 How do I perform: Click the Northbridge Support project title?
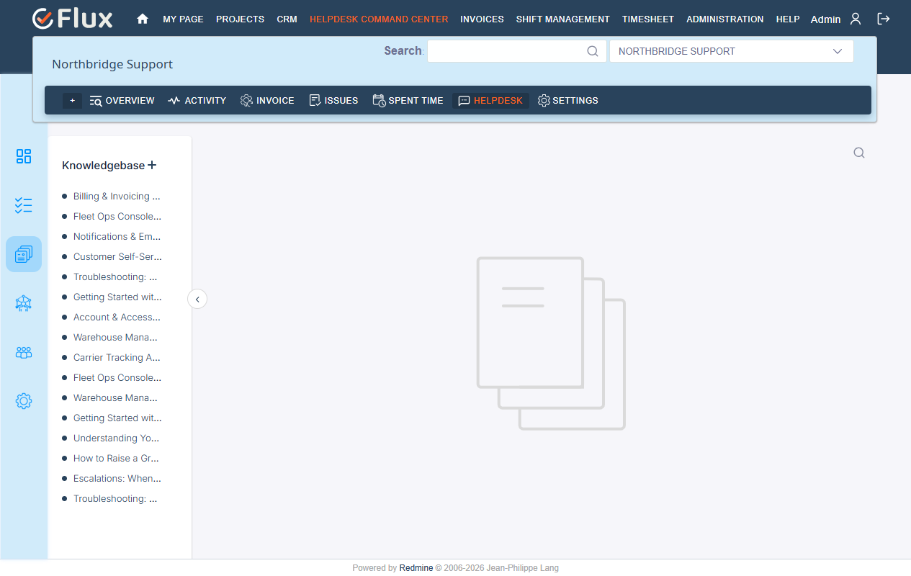click(x=112, y=64)
